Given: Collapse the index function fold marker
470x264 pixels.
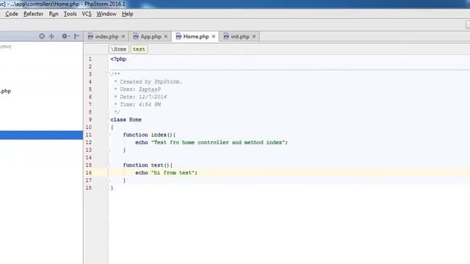Looking at the screenshot, I should [108, 135].
